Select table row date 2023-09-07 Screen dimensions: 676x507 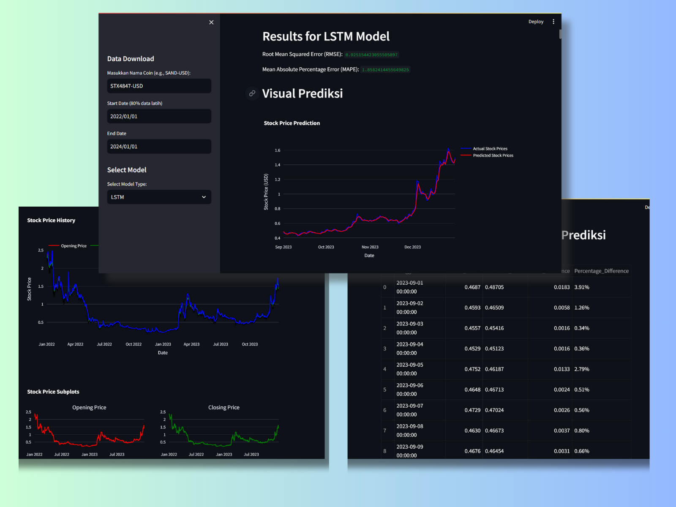[409, 410]
